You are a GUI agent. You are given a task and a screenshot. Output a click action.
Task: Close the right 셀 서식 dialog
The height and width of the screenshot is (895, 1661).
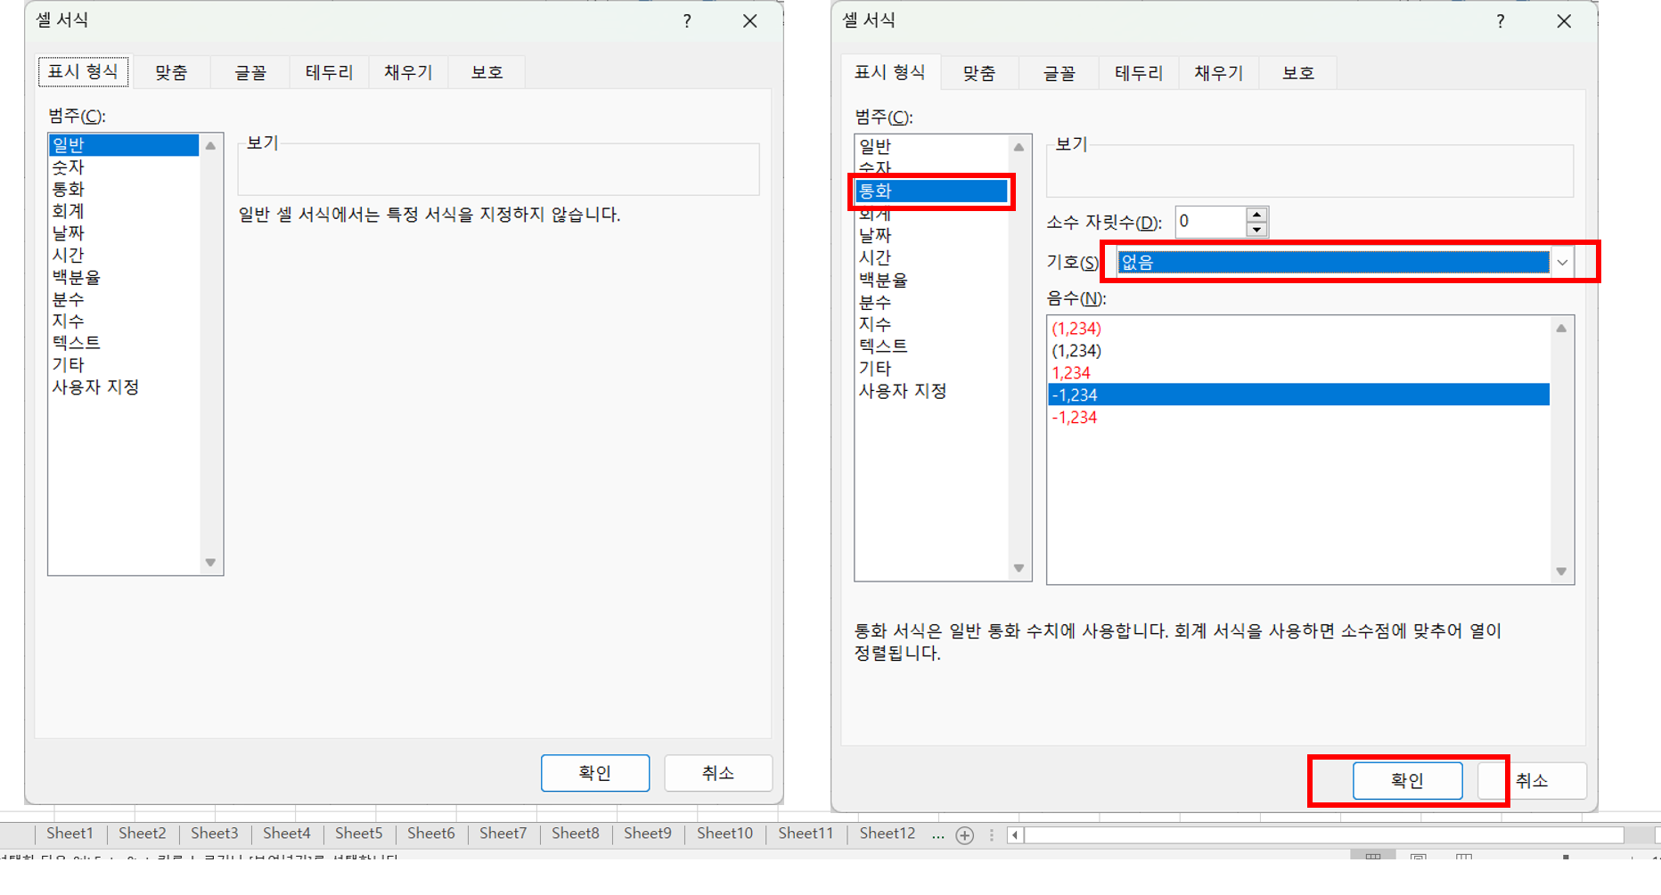point(1564,20)
